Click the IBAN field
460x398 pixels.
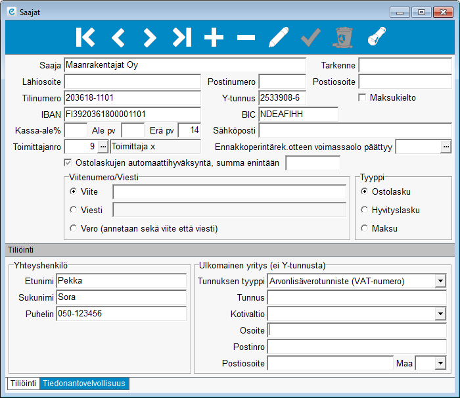[x=132, y=114]
